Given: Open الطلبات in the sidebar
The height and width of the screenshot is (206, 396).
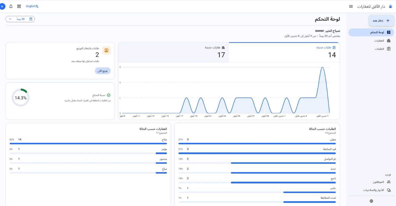Looking at the screenshot, I should [x=371, y=49].
